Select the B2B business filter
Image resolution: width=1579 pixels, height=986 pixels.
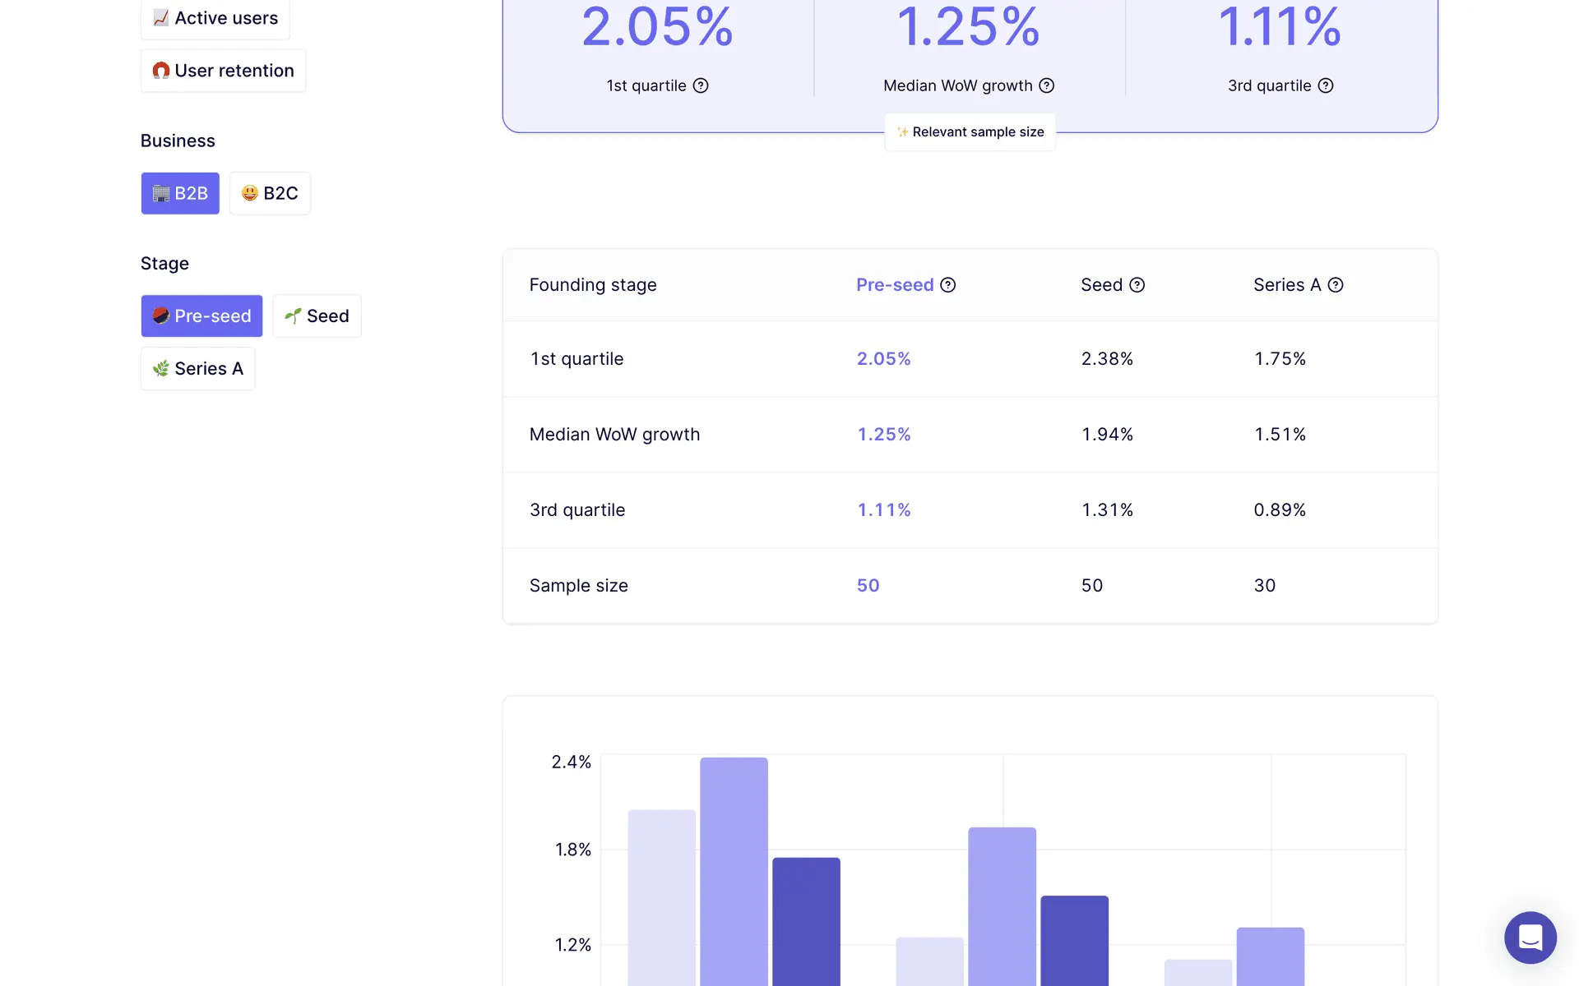(180, 193)
